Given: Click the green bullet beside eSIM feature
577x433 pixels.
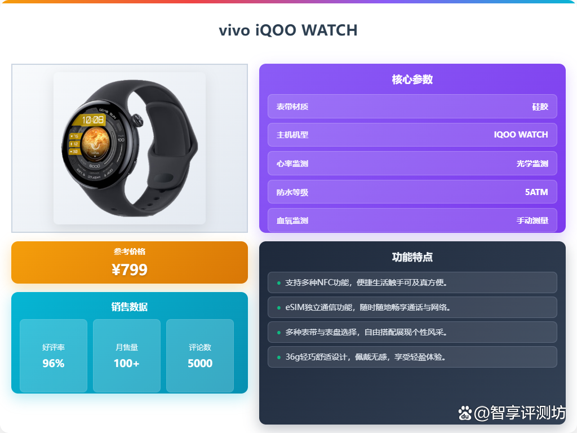Looking at the screenshot, I should (278, 307).
